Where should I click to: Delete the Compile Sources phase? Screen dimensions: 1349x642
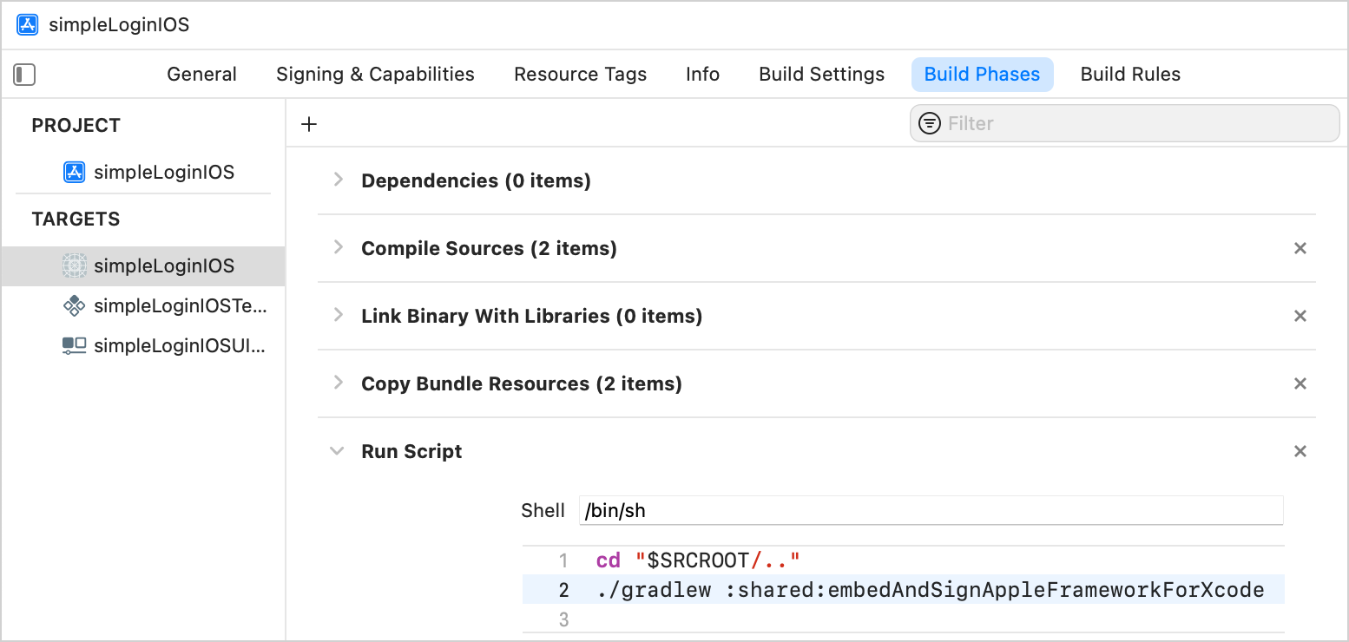(1300, 248)
